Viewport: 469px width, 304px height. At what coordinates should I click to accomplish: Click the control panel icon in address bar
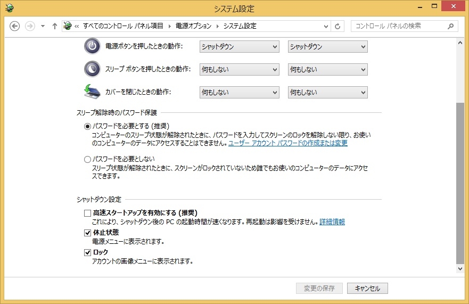click(x=68, y=26)
